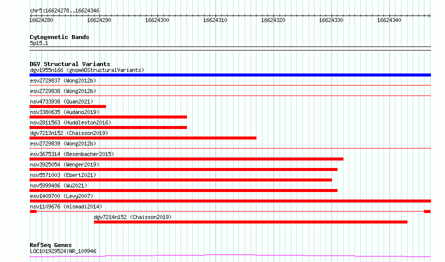Open nsv3380635 Audano2019 variant
This screenshot has height=262, width=445.
64,112
